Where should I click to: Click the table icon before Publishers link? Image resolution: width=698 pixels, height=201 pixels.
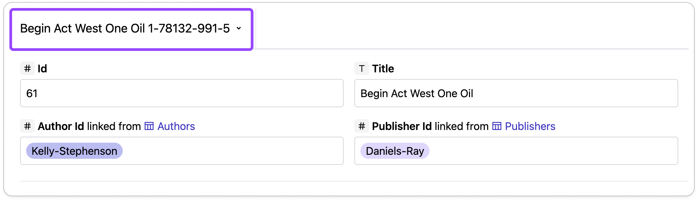point(497,126)
